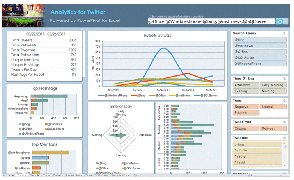294x180 pixels.
Task: Select Neutral tone filter
Action: click(x=273, y=107)
